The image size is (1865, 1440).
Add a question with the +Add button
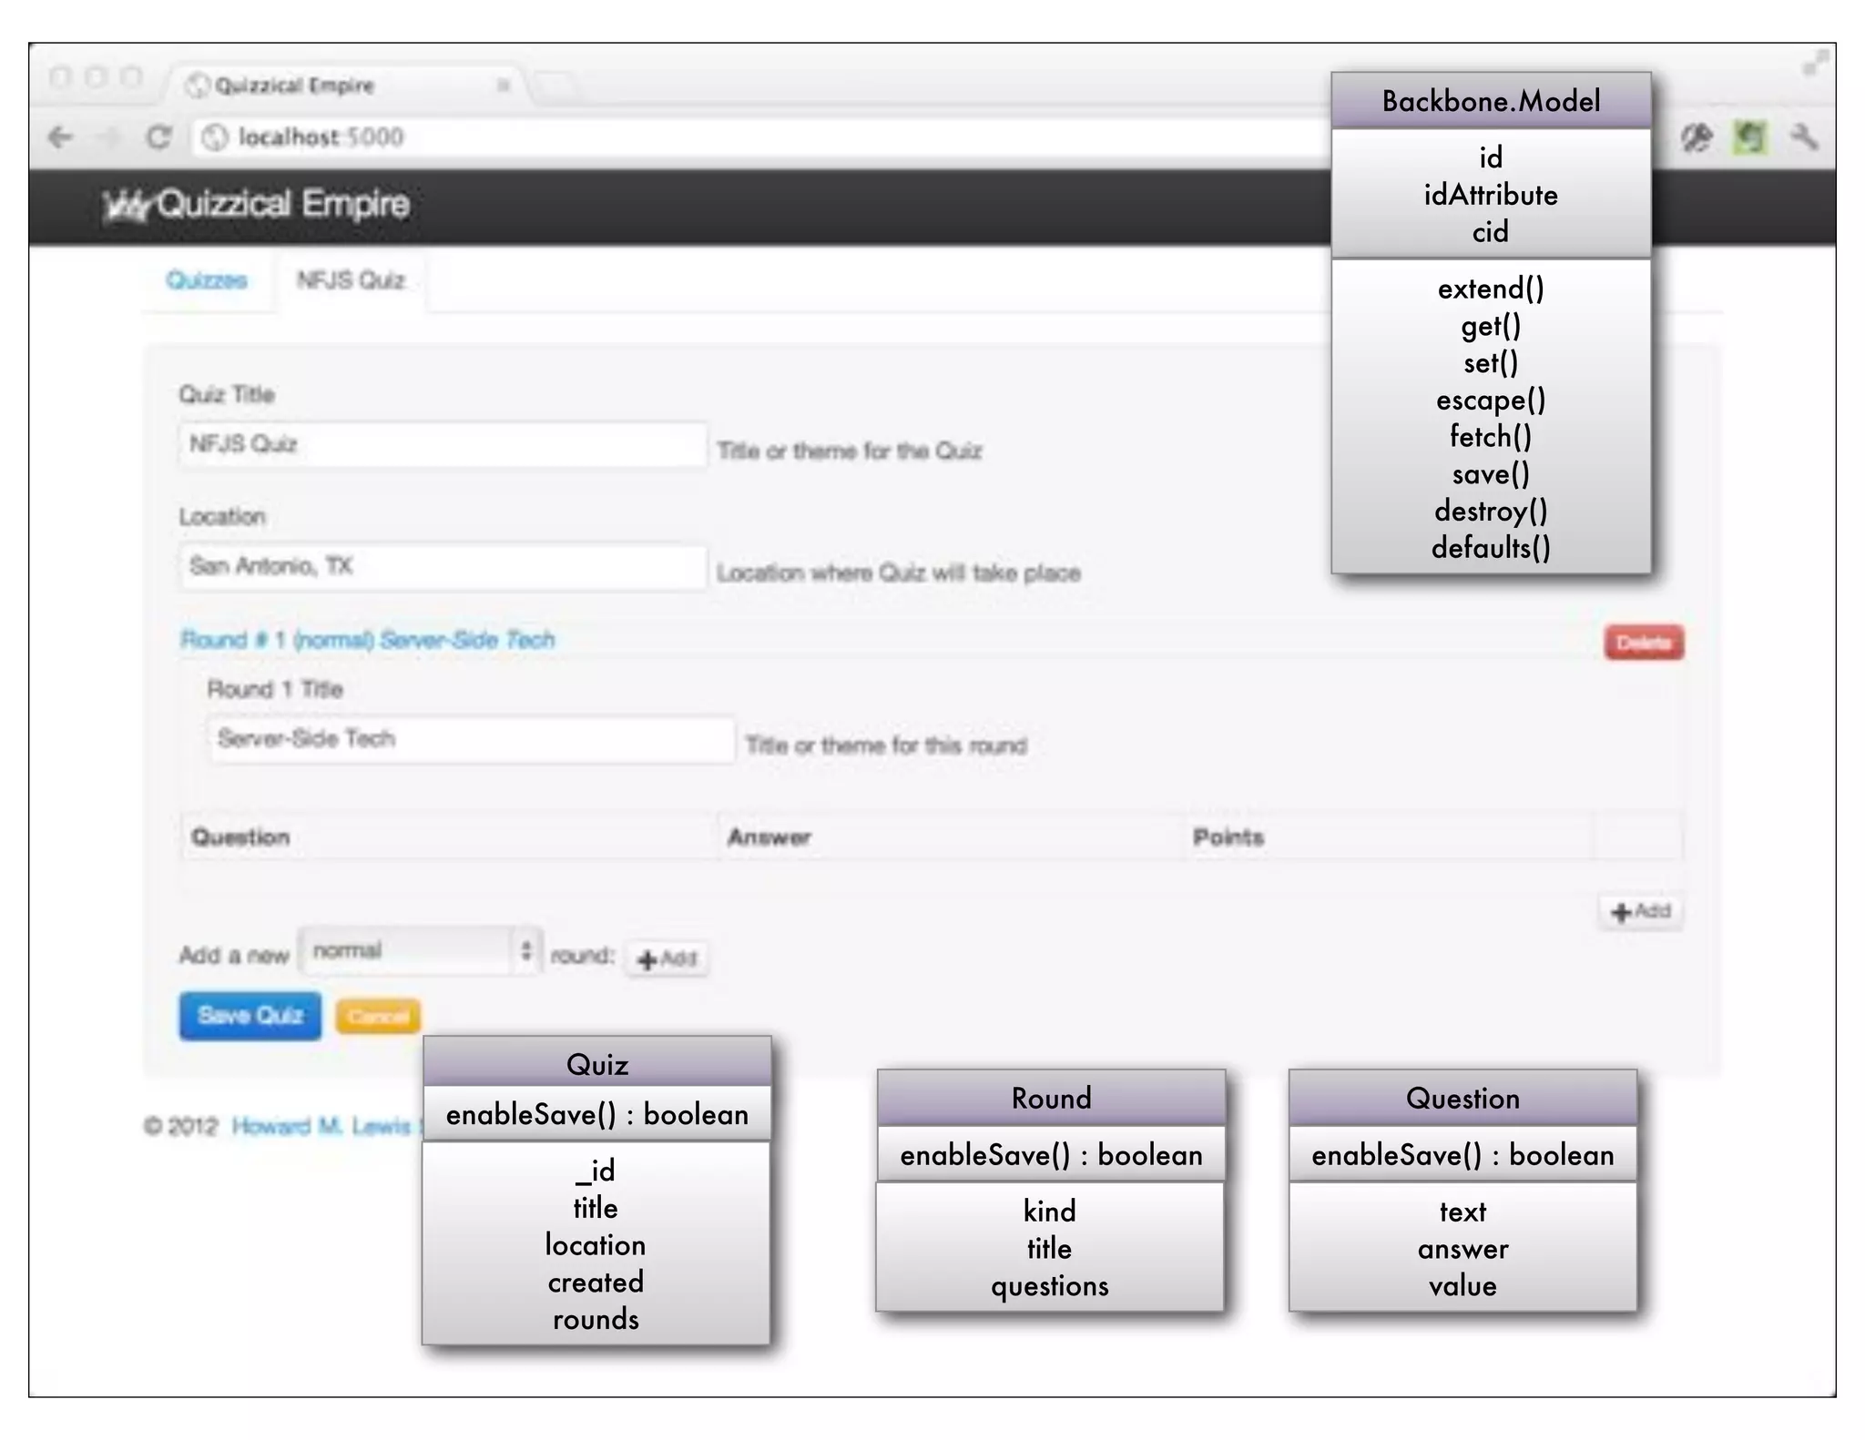[1640, 911]
